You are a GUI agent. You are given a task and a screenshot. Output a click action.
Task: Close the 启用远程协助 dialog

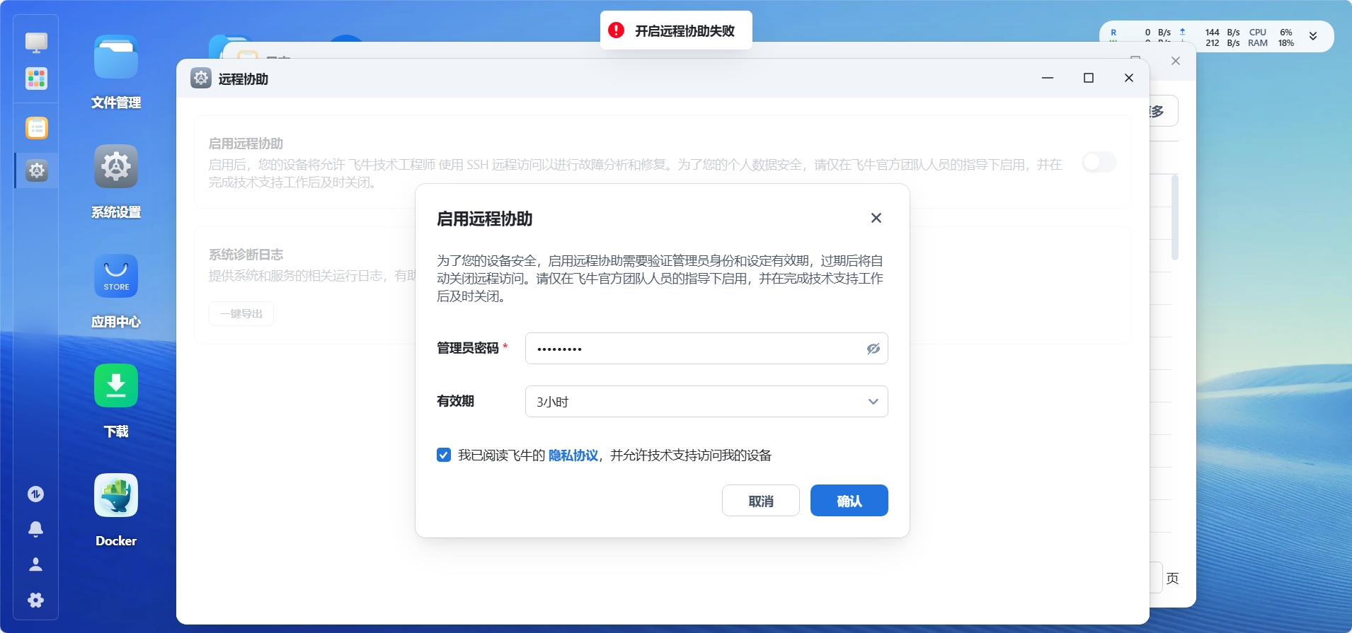[876, 218]
